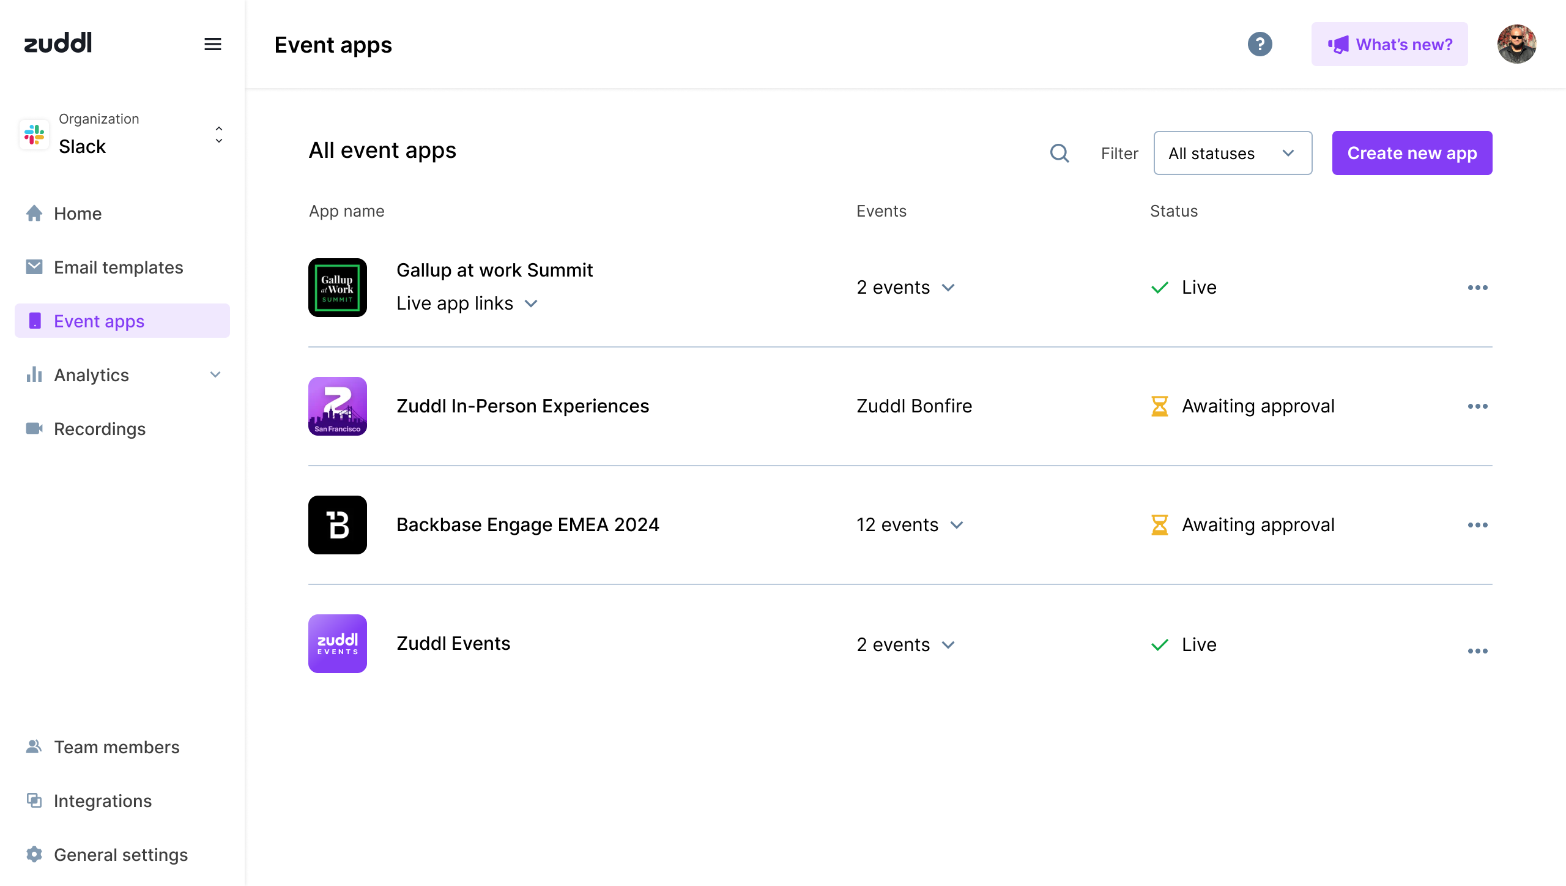Open more options for Zuddl In-Person Experiences

1477,406
